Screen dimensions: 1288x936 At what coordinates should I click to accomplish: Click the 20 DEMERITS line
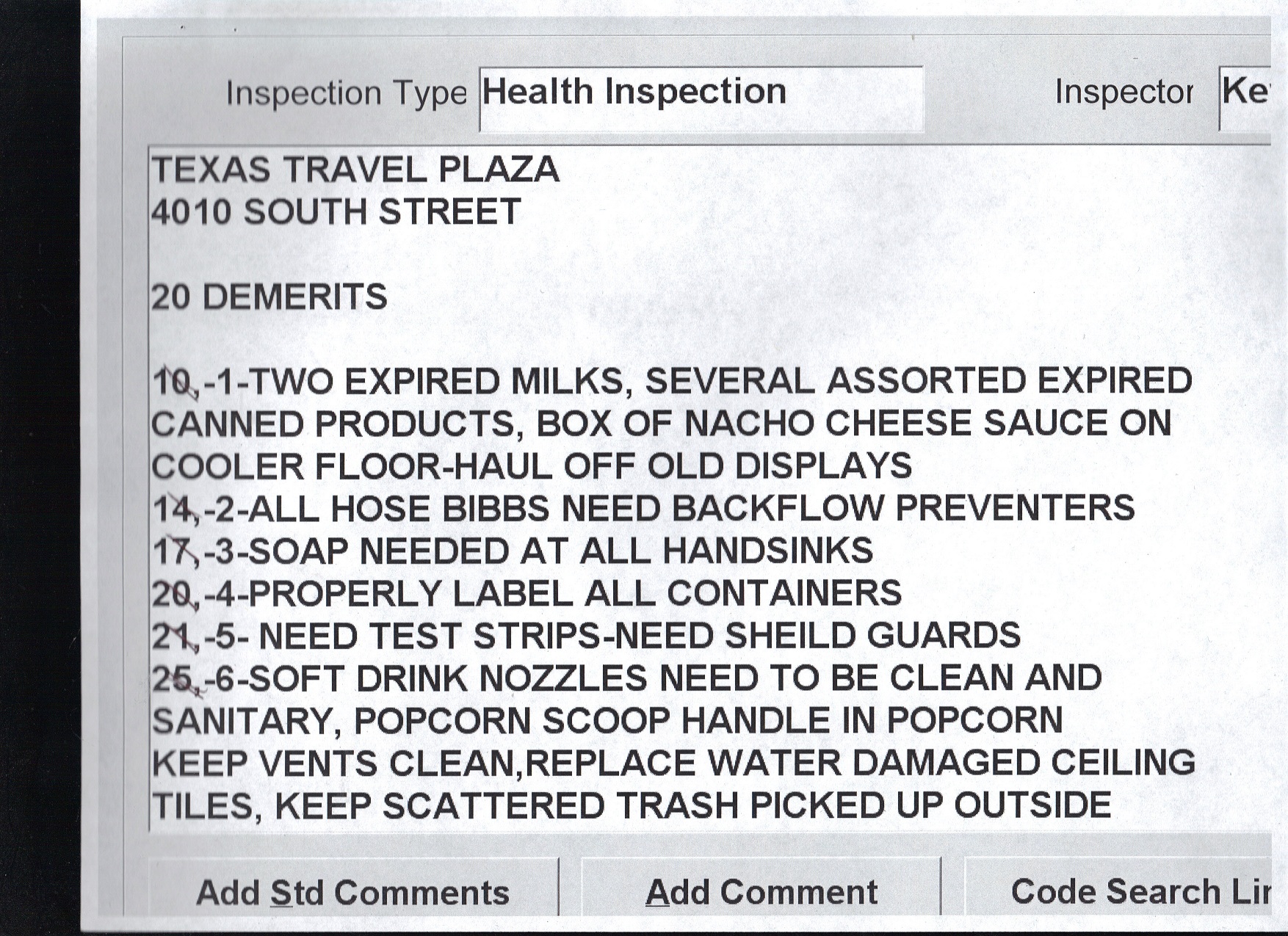tap(269, 297)
